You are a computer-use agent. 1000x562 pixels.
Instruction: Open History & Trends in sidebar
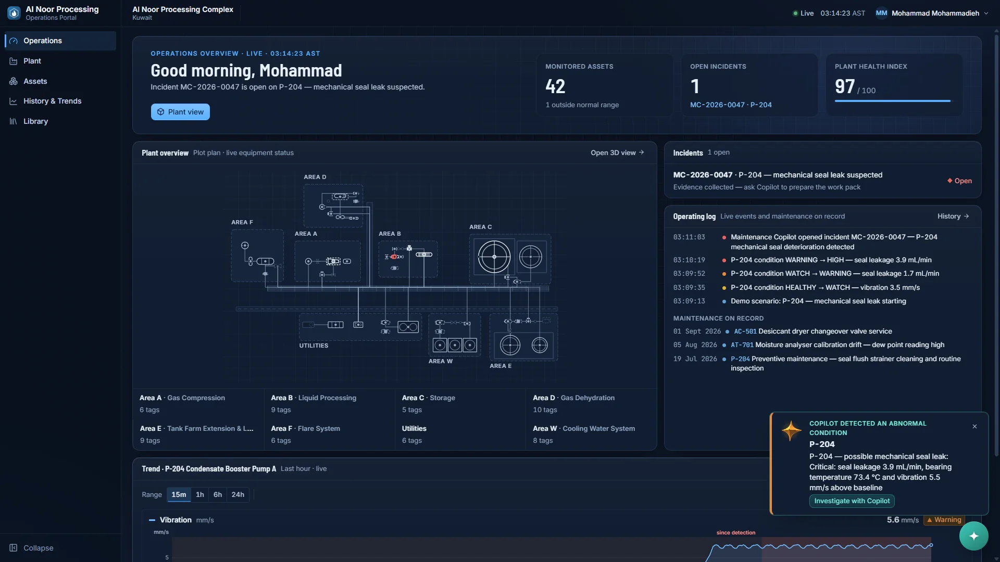[60, 101]
